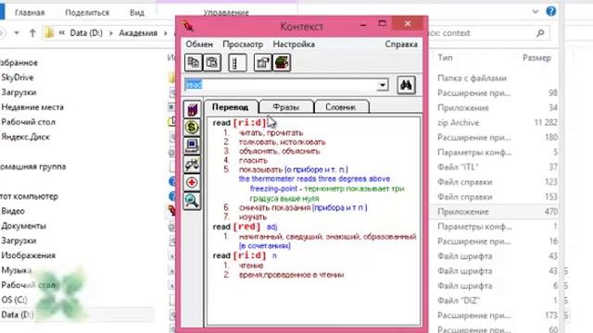Click the chevron after Академия in address bar
Screen dimensions: 593x333
point(165,33)
